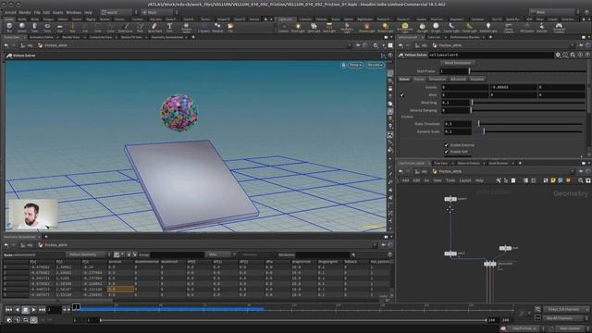Open the Persp camera dropdown

(355, 65)
